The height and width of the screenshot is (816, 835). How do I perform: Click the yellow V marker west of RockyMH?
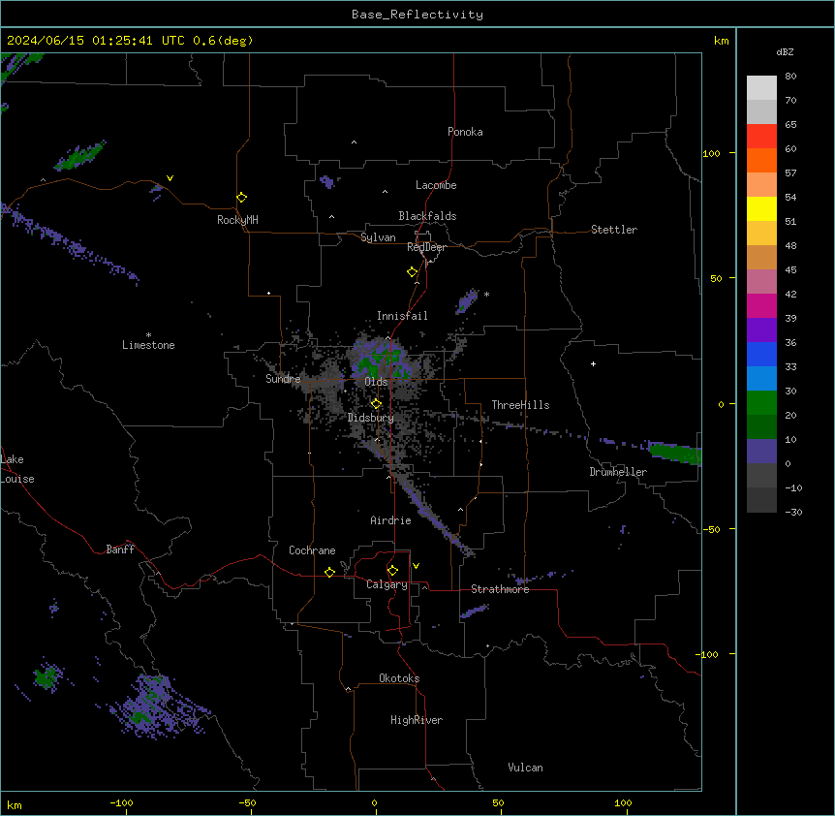170,178
